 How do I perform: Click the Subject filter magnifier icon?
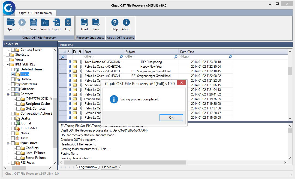click(x=176, y=57)
